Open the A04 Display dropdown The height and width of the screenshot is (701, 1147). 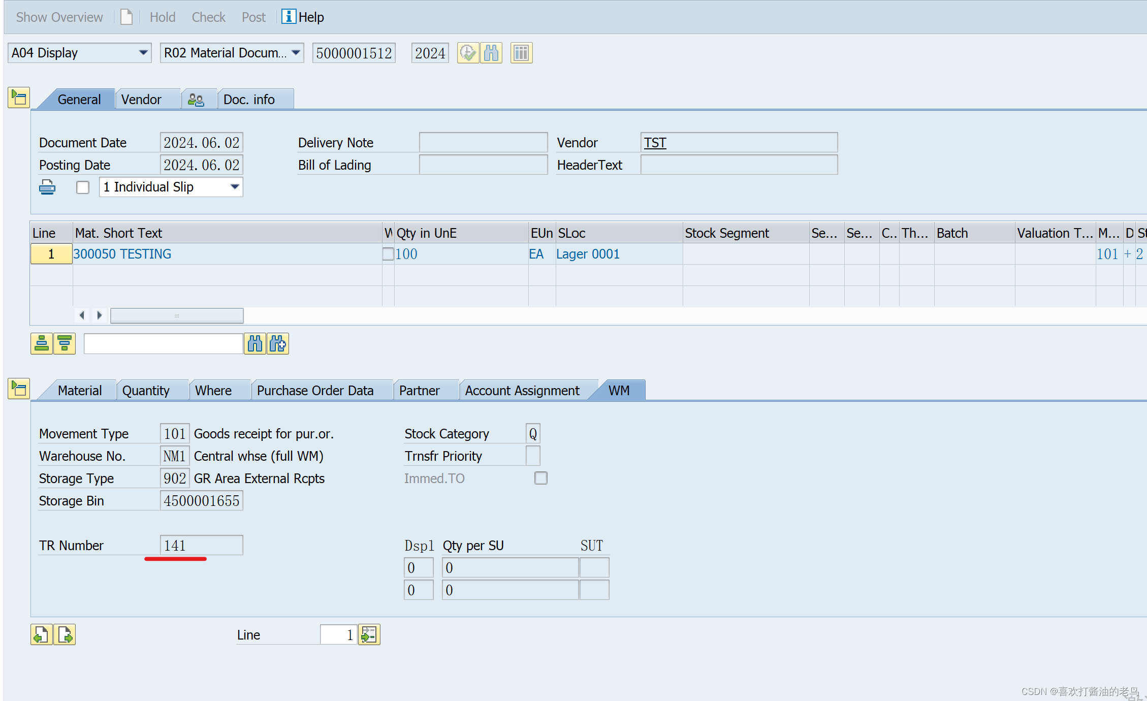pyautogui.click(x=143, y=53)
